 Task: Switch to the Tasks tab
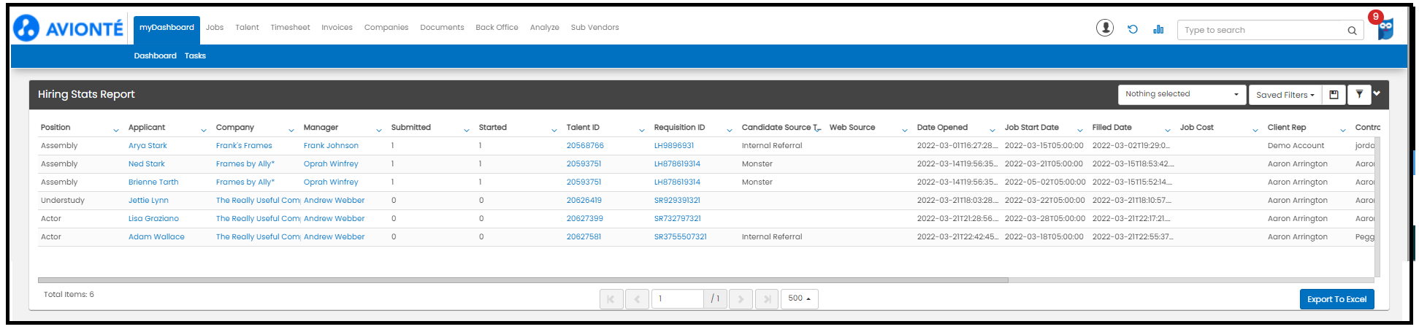[x=195, y=56]
